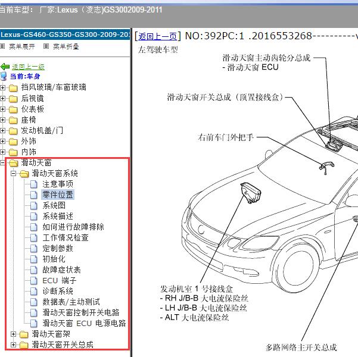
Task: Click the 菜单折叠 list icon
Action: click(46, 46)
